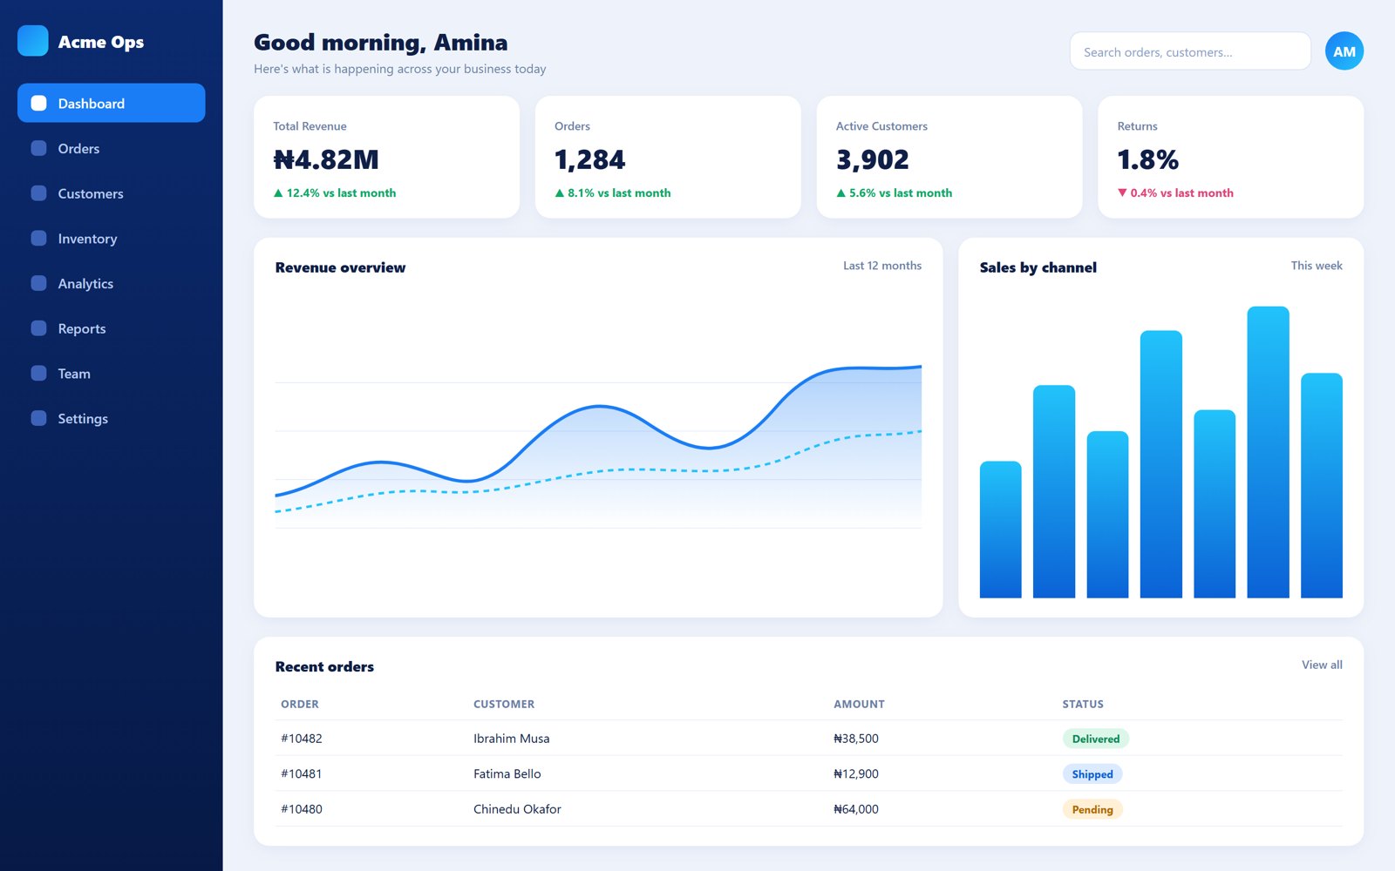Click the Sales by channel heading

tap(1038, 267)
